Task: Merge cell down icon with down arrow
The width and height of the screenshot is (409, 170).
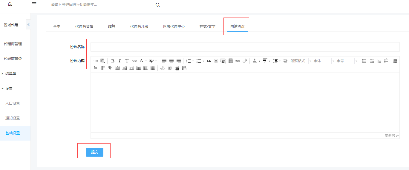Action: pyautogui.click(x=131, y=68)
